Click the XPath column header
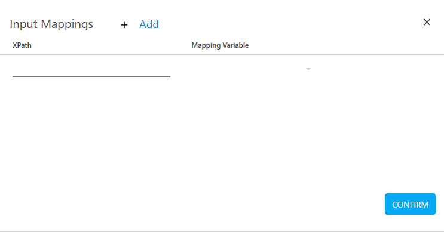The width and height of the screenshot is (444, 232). [x=22, y=45]
